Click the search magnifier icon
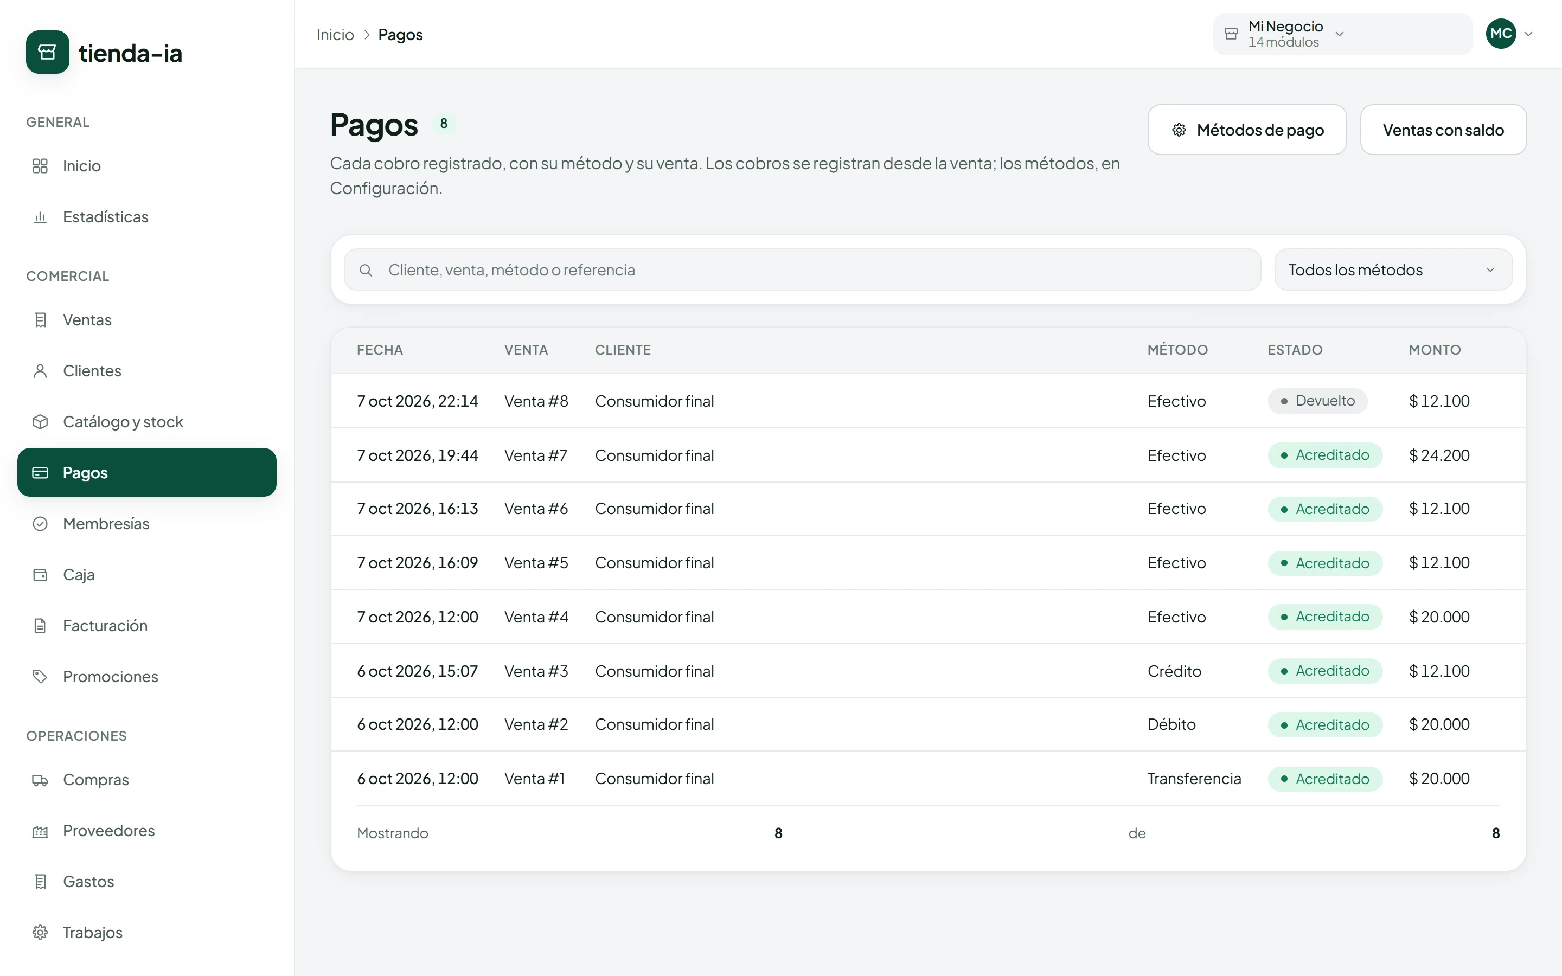 coord(366,270)
